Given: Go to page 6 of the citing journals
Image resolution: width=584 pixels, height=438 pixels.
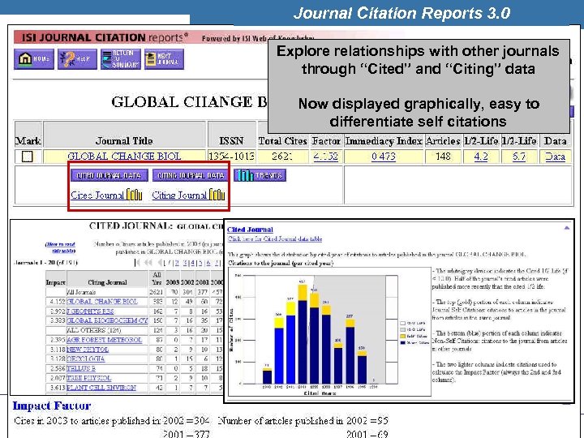Looking at the screenshot, I should 208,263.
